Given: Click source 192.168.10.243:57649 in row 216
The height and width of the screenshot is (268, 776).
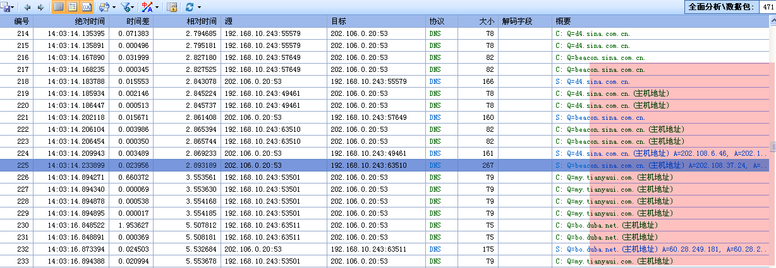Looking at the screenshot, I should coord(262,57).
